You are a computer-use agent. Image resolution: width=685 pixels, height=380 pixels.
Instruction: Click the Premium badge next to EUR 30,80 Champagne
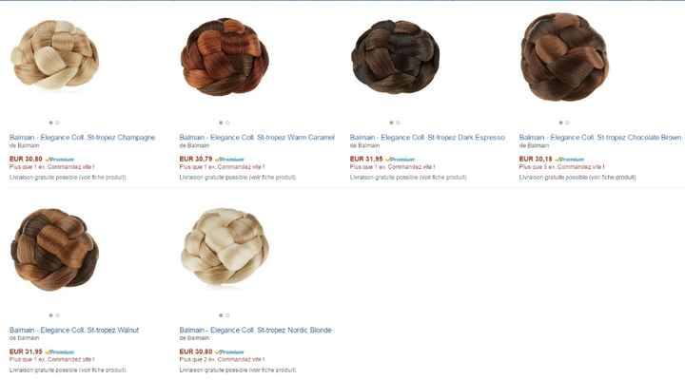point(60,160)
